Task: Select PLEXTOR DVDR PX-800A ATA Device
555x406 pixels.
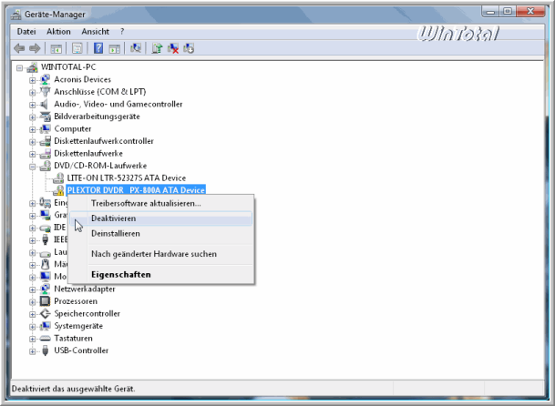Action: (136, 190)
